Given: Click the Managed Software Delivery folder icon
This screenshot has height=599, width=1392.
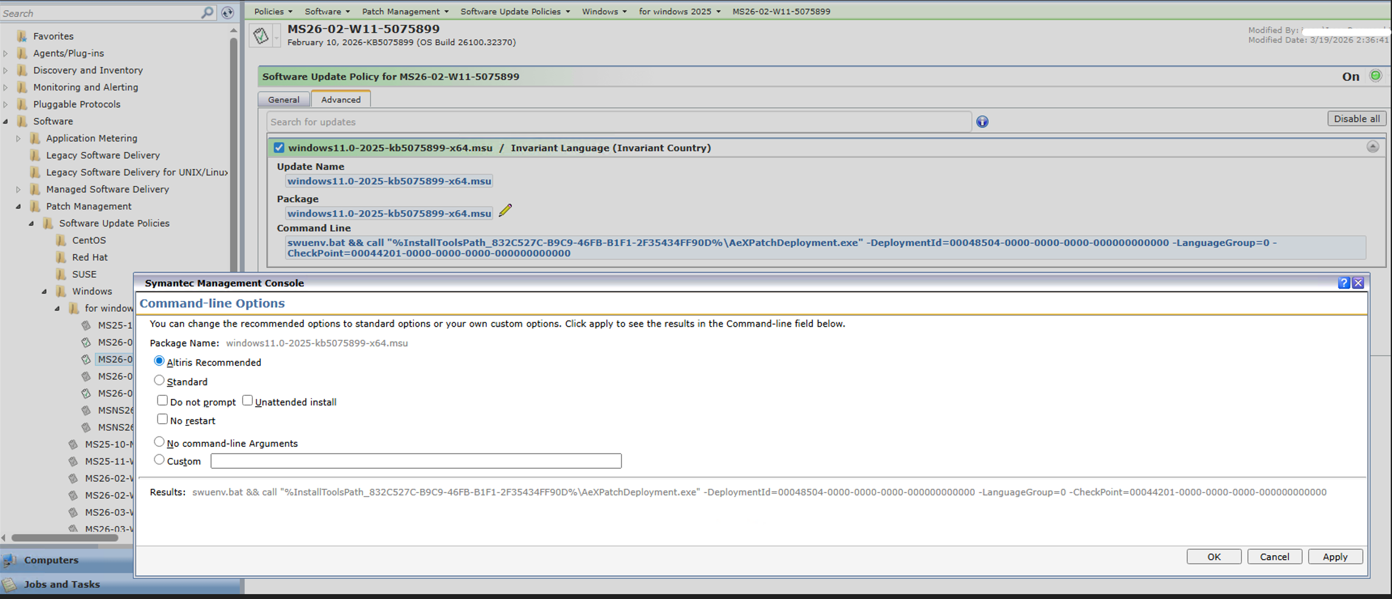Looking at the screenshot, I should coord(35,189).
